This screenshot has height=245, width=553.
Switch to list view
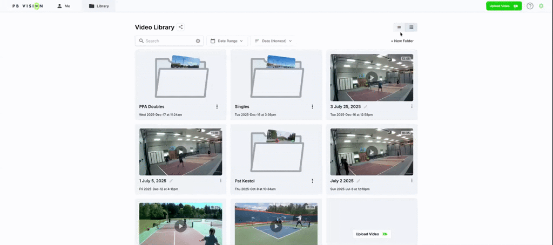(399, 27)
